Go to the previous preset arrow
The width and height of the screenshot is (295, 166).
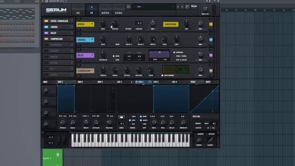[178, 7]
